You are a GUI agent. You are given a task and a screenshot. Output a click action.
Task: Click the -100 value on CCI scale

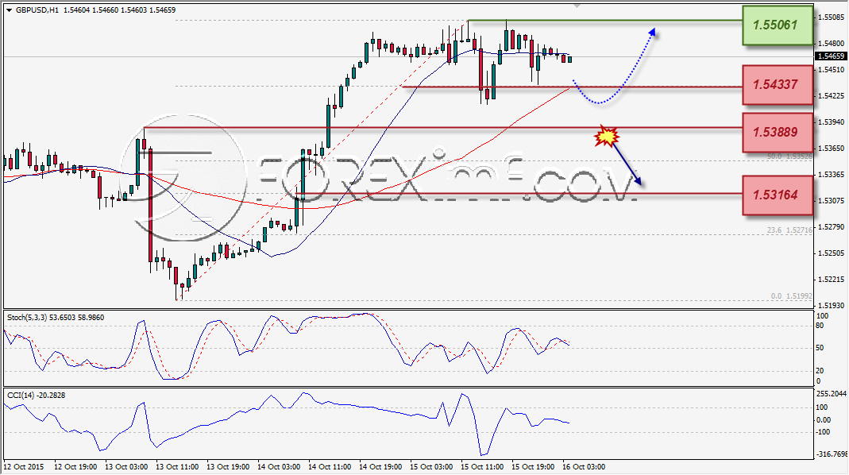(x=823, y=431)
